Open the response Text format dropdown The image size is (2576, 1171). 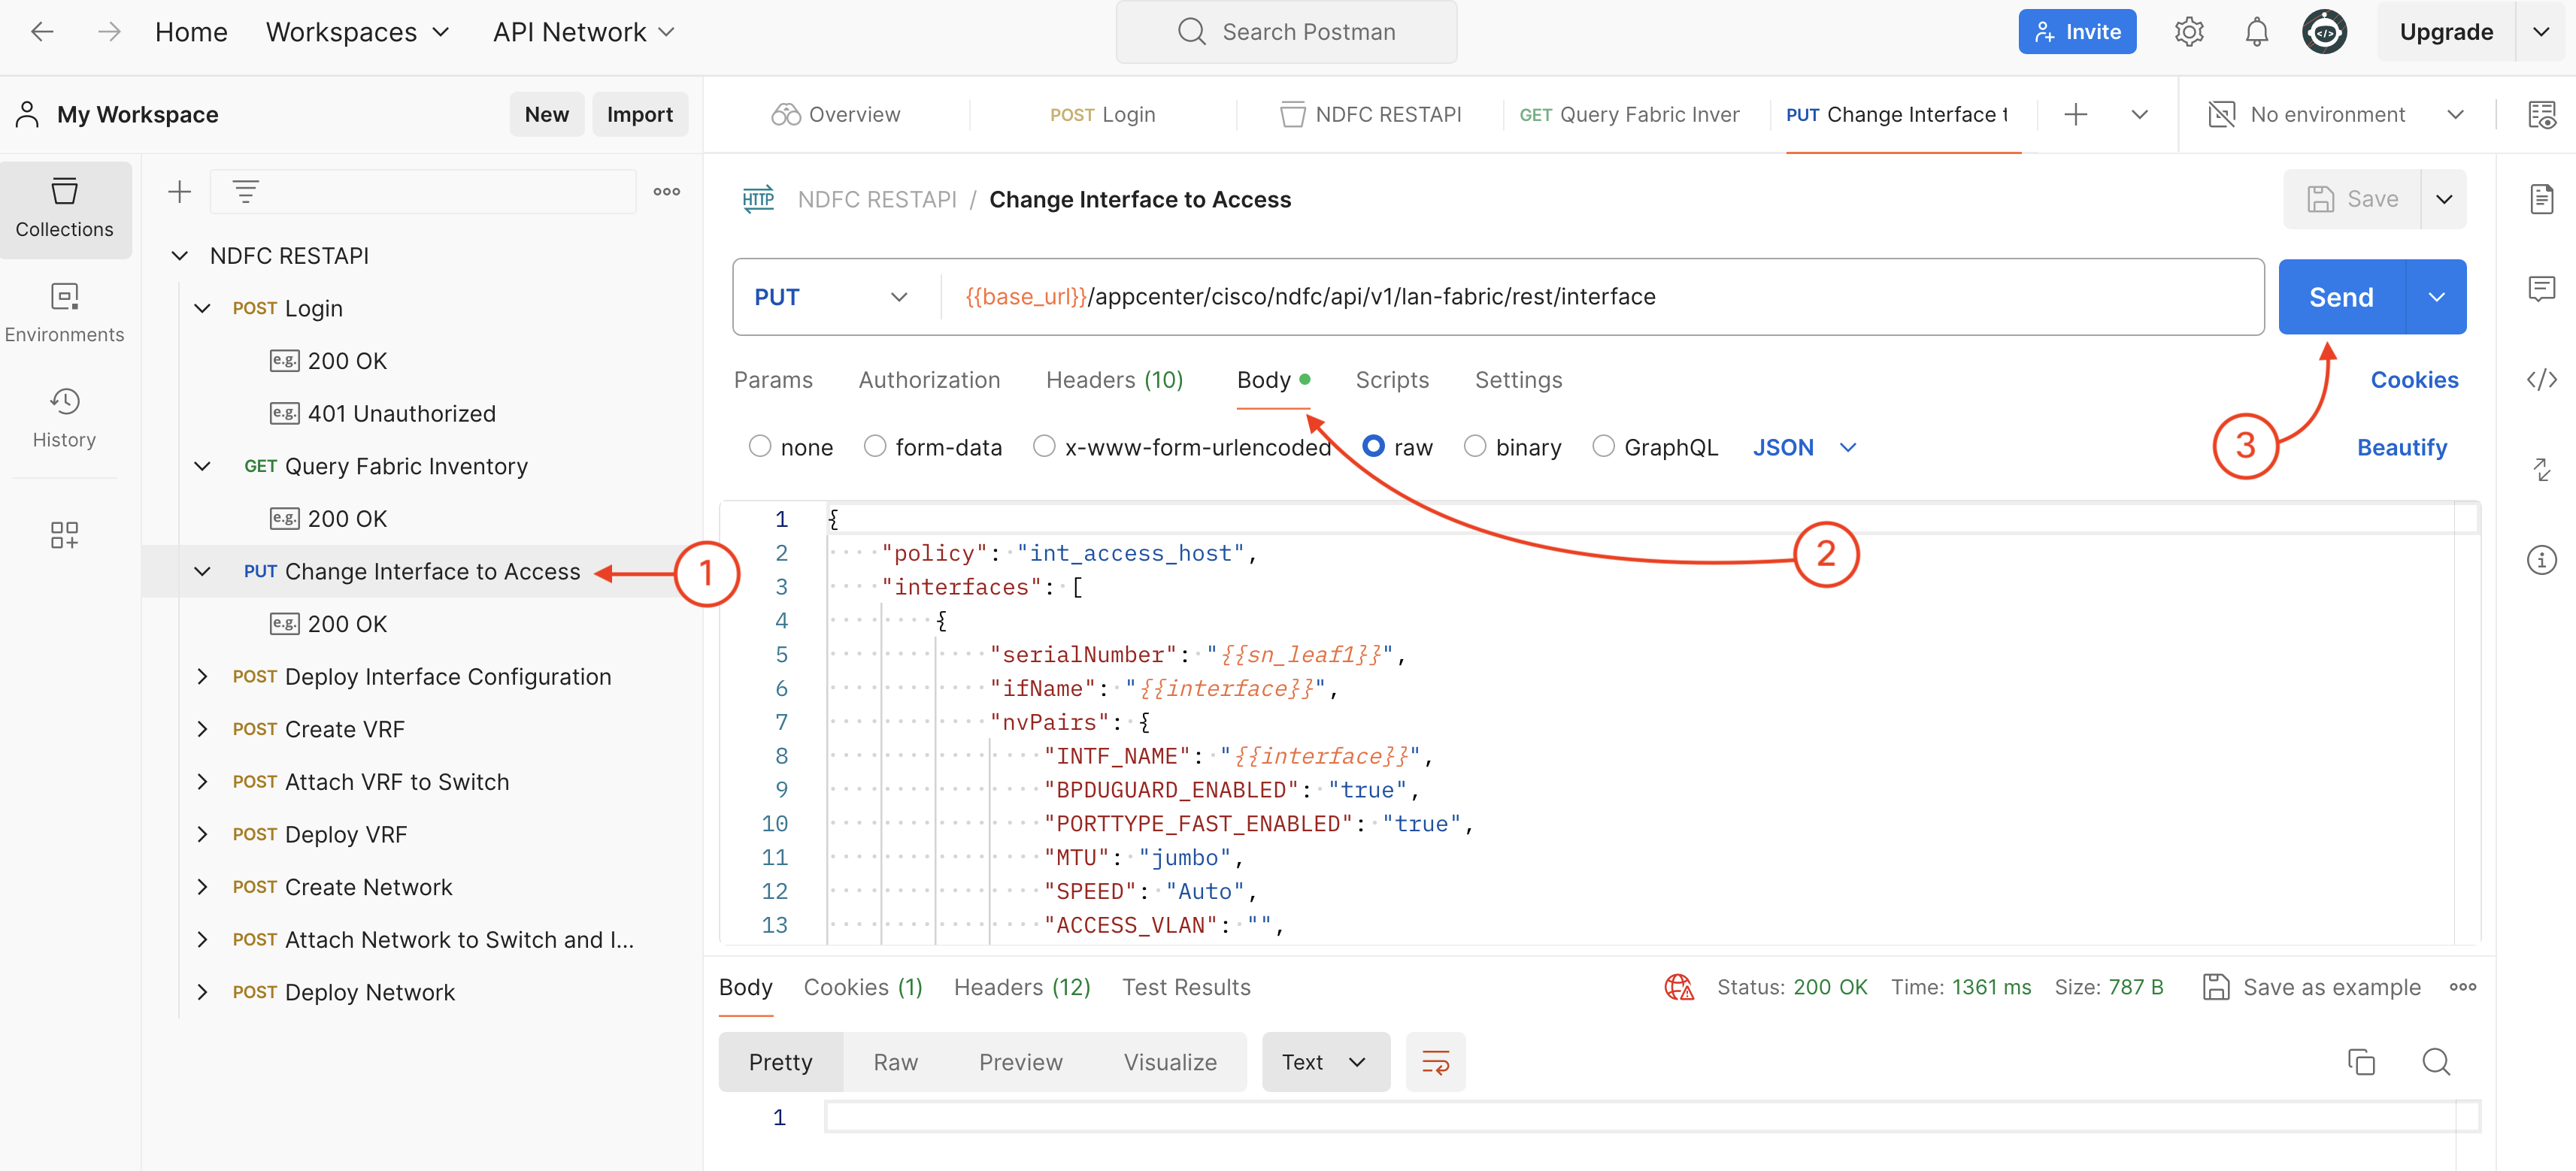(x=1325, y=1062)
